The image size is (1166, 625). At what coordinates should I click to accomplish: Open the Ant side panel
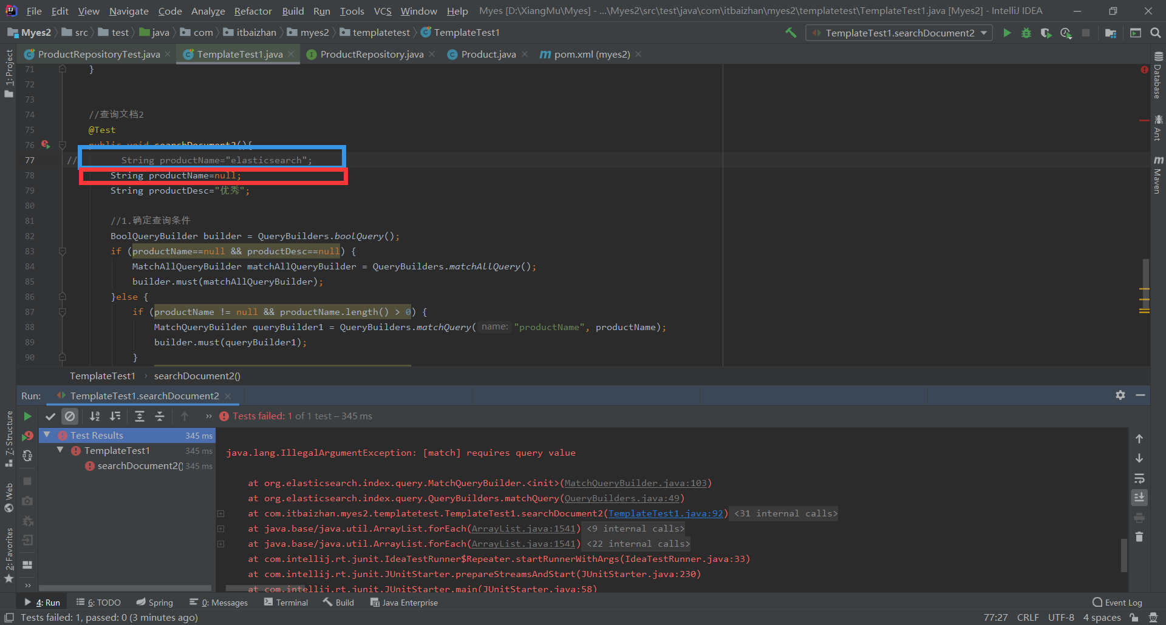[1158, 127]
